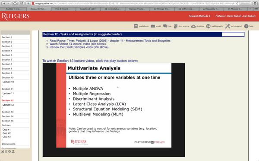The height and width of the screenshot is (161, 259).
Task: Click the browser back arrow button
Action: pos(4,3)
